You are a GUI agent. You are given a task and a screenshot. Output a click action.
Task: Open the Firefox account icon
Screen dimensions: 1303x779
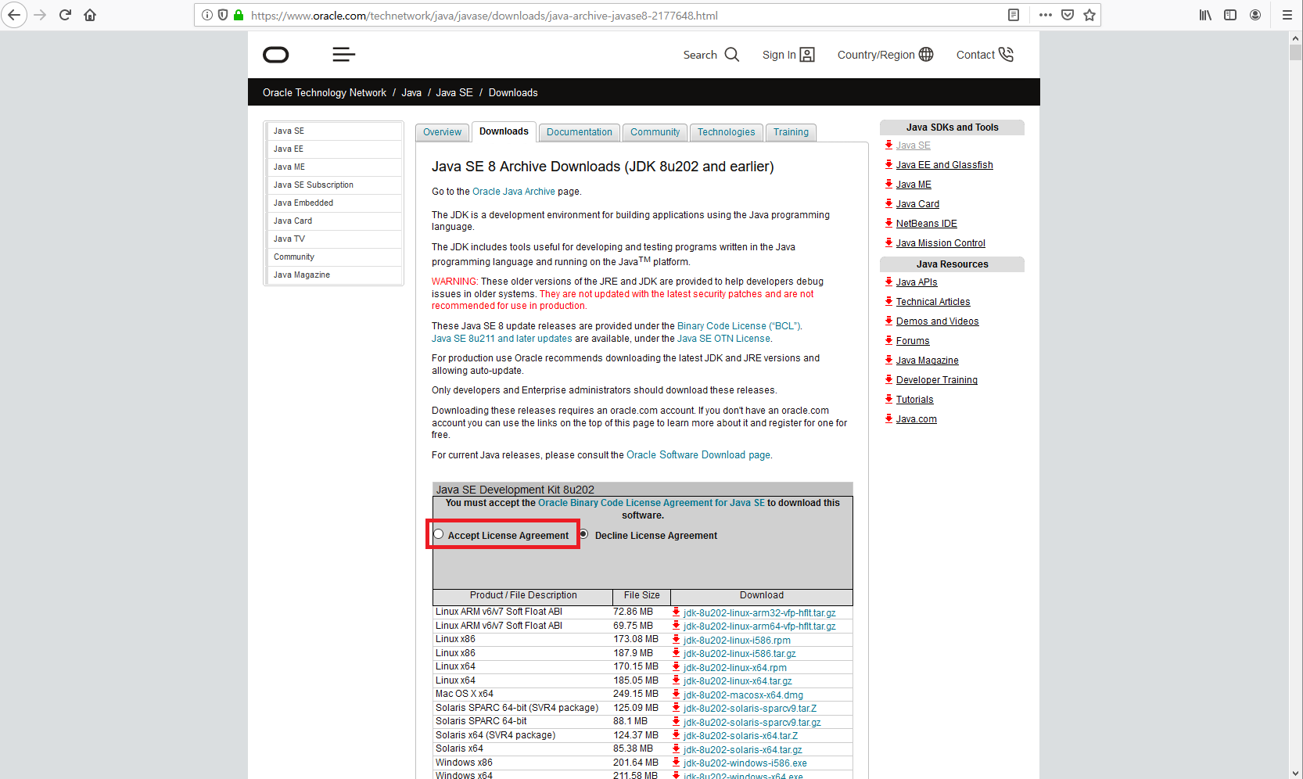click(x=1255, y=15)
